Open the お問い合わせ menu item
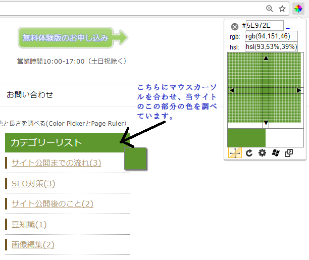Viewport: 309px width, 260px height. coord(30,95)
